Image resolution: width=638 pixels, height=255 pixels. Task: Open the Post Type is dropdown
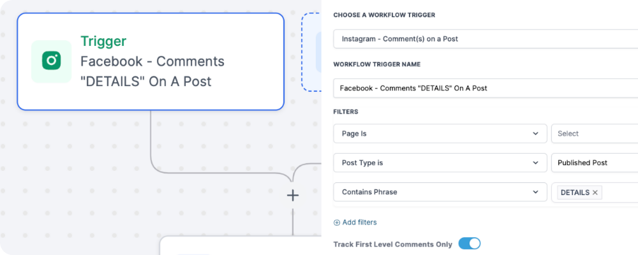click(440, 163)
